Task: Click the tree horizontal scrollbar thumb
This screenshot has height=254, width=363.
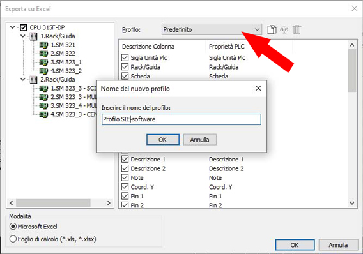Action: [x=53, y=203]
